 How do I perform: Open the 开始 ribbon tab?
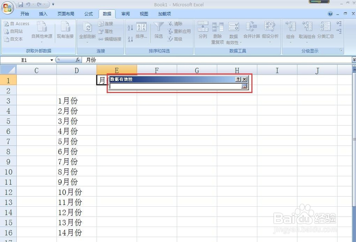click(x=25, y=14)
